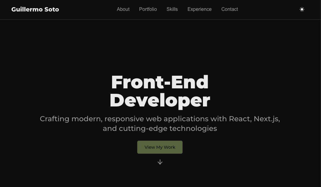Click View My Work to see projects
Screen dimensions: 321x187
click(160, 147)
